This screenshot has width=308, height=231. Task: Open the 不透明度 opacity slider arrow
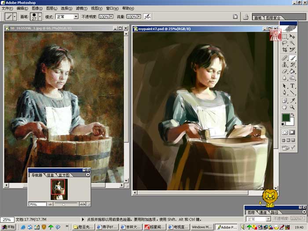click(x=111, y=17)
